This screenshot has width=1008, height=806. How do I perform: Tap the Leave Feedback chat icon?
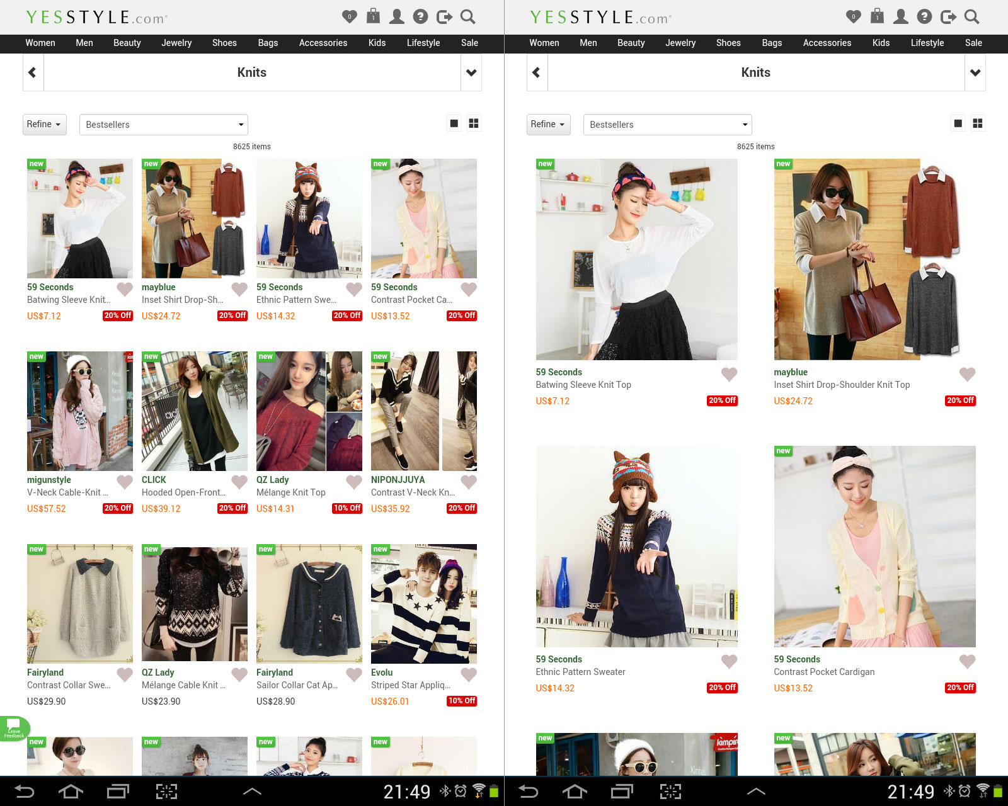[x=14, y=728]
